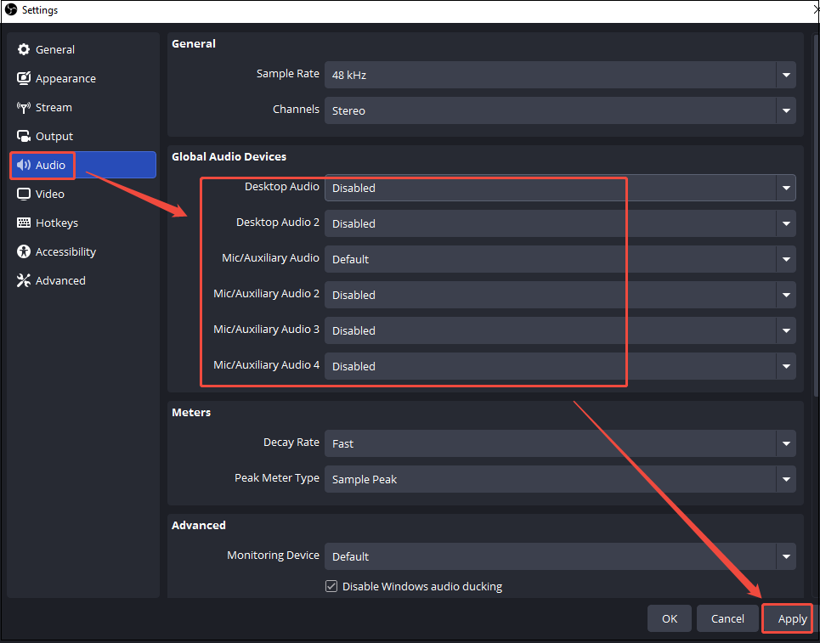Select the Appearance settings icon
The image size is (820, 643).
(x=24, y=78)
